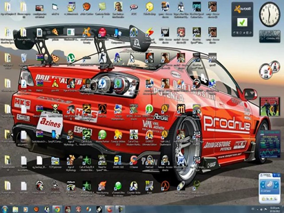Open the green Mobile Partner shortcut

pyautogui.click(x=102, y=134)
